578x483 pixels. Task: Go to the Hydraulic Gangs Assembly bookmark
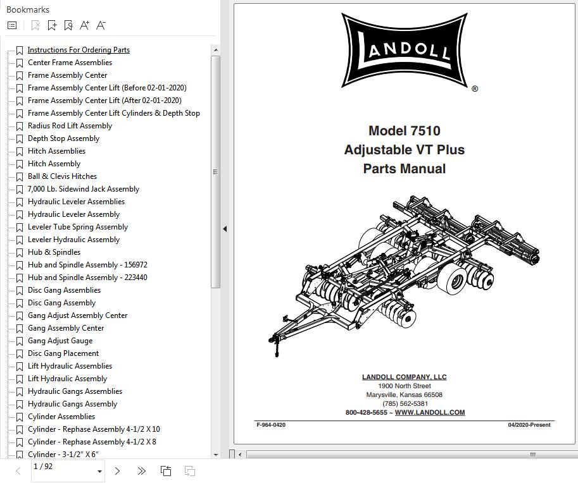pos(73,404)
